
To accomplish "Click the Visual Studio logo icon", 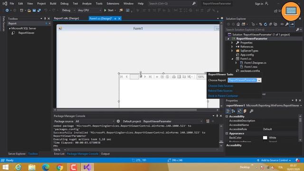I will [5, 3].
